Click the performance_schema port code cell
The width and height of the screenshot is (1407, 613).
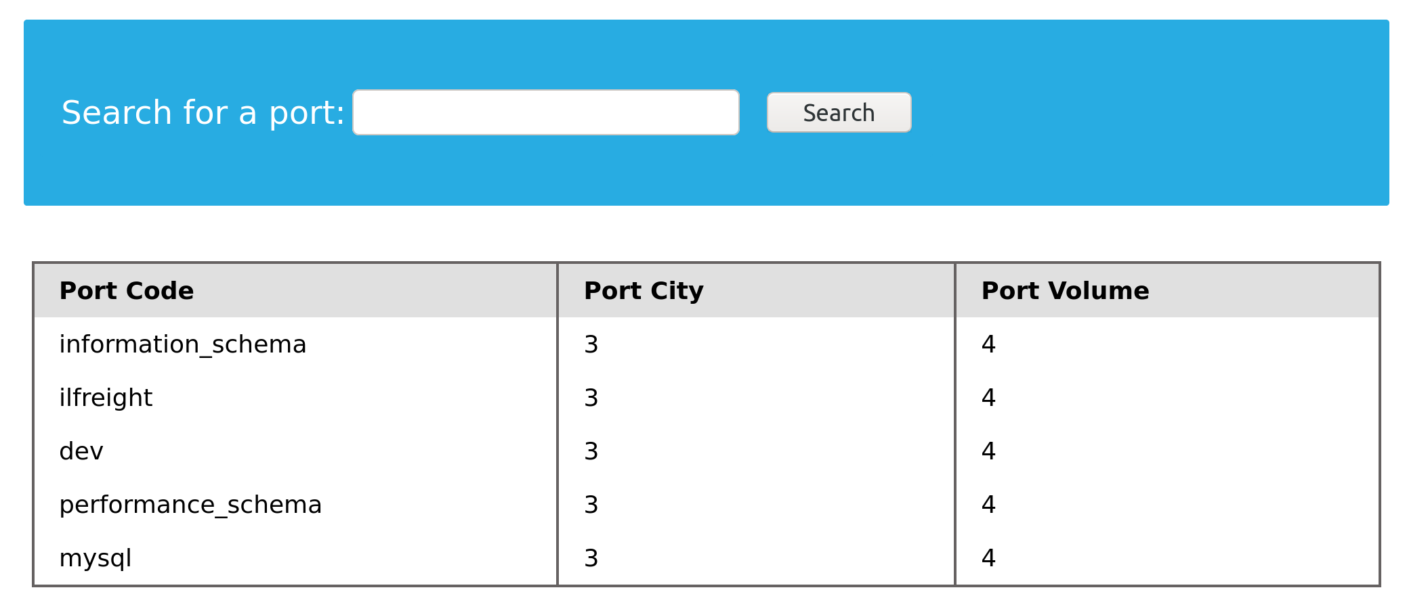190,505
